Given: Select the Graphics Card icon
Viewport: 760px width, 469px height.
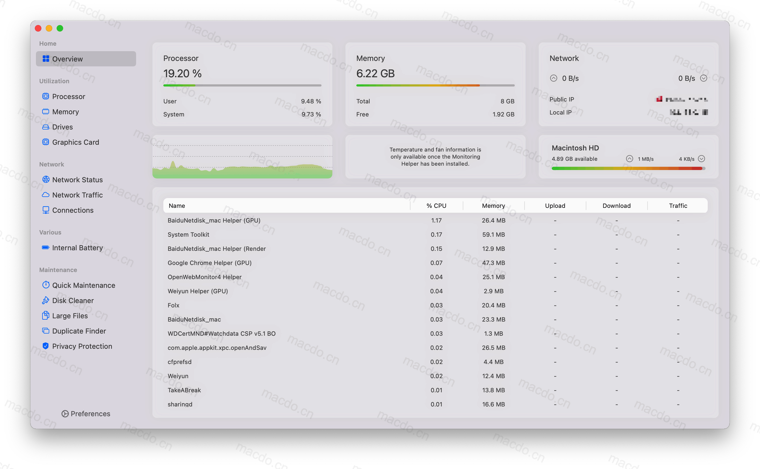Looking at the screenshot, I should coord(46,142).
